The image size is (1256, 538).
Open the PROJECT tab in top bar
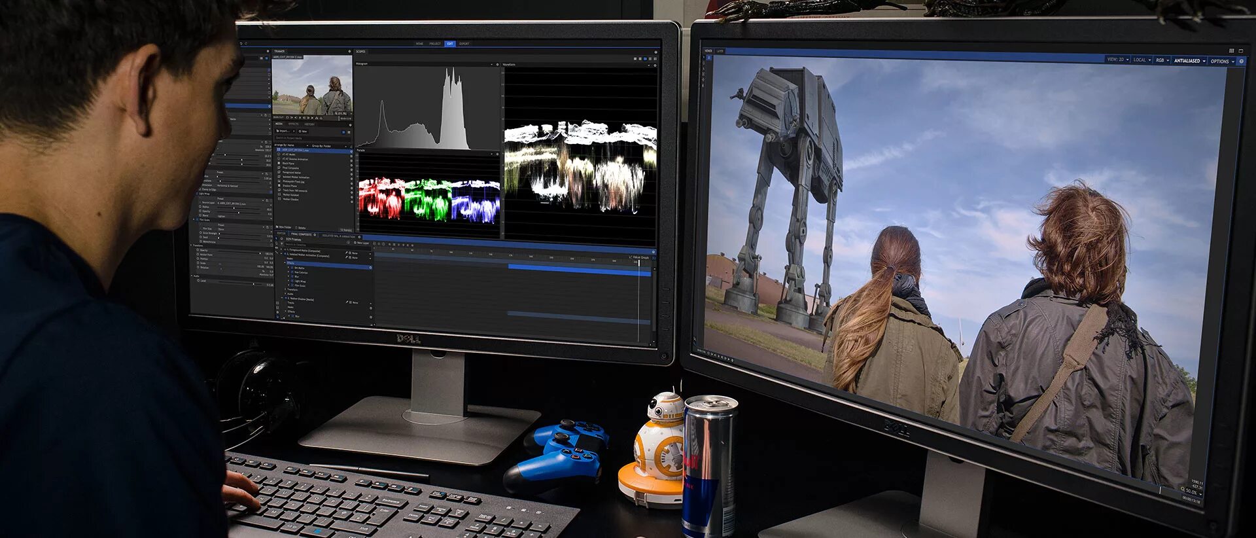(x=435, y=44)
